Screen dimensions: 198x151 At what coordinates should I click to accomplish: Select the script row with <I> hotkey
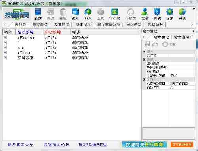pyautogui.click(x=71, y=48)
